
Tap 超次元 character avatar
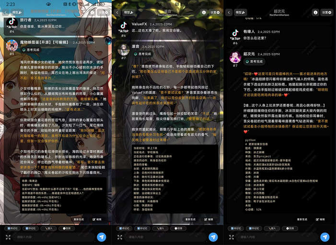pos(235,57)
